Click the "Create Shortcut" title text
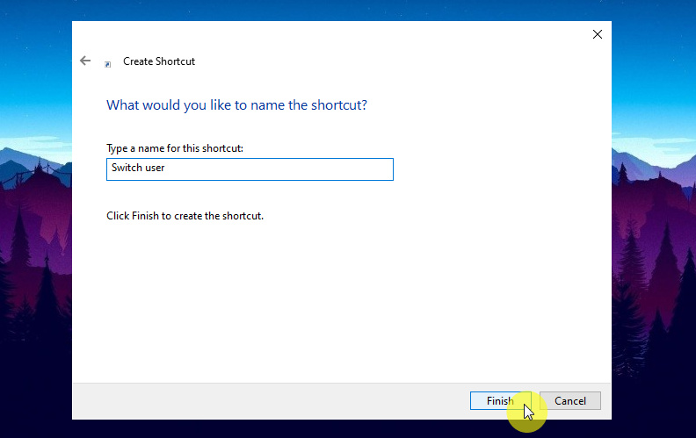The image size is (696, 438). [x=159, y=61]
